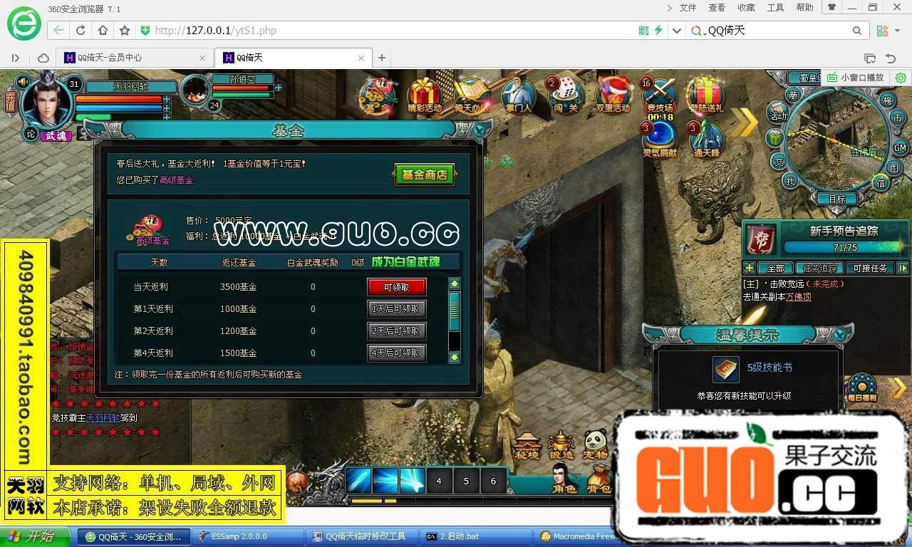This screenshot has height=547, width=912.
Task: Open the 角色 character icon
Action: (564, 478)
